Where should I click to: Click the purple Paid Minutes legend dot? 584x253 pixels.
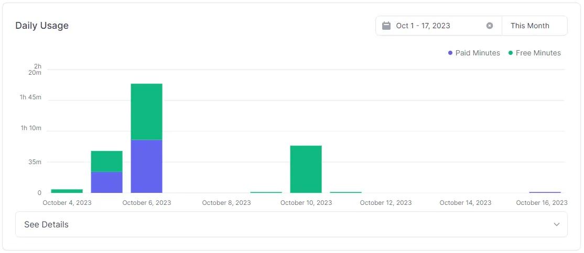[x=450, y=53]
